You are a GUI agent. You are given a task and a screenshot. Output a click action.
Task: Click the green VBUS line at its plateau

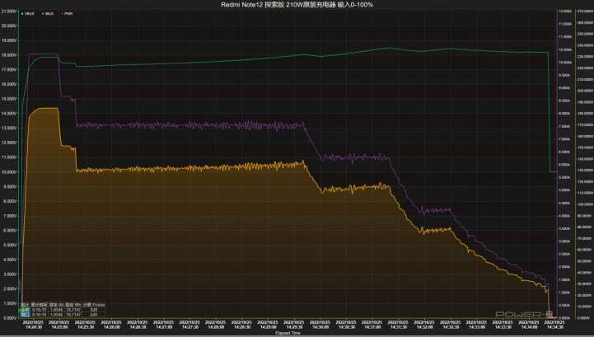tap(247, 60)
